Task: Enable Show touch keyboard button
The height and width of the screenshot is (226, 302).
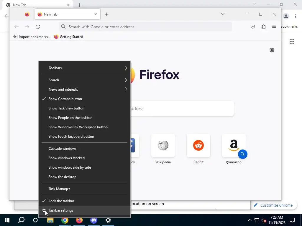Action: click(x=85, y=137)
